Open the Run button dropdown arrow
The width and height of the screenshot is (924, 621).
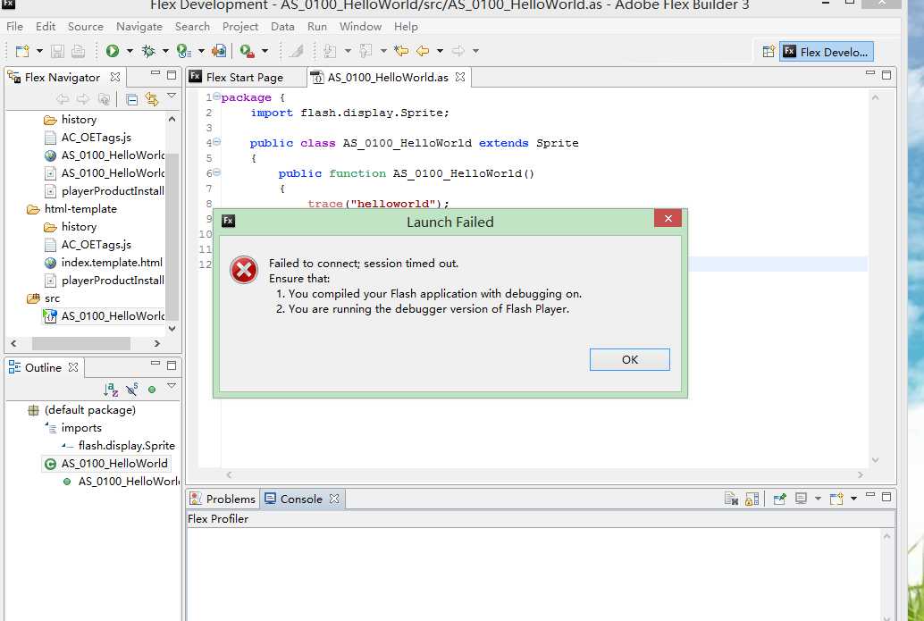tap(130, 51)
